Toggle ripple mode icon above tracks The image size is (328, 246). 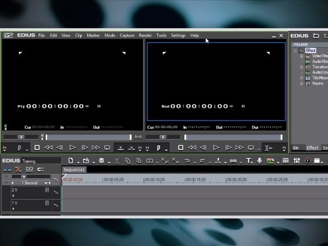(x=18, y=169)
